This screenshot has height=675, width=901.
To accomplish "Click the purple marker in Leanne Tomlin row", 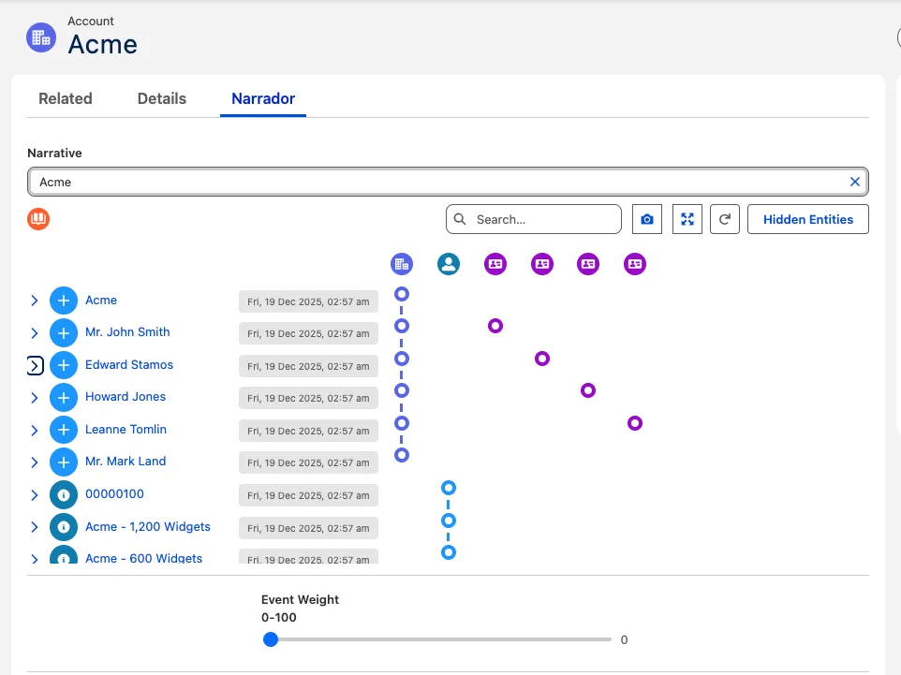I will click(635, 423).
